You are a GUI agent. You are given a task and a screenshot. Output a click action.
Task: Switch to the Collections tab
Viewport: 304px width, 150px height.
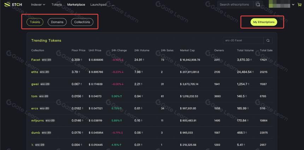point(82,22)
